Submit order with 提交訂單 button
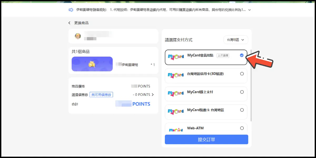The image size is (316, 158). (x=206, y=140)
